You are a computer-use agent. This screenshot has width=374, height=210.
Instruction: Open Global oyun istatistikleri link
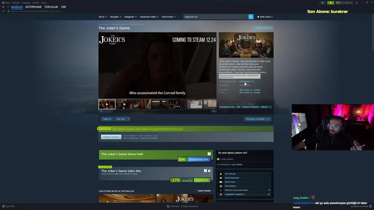(x=149, y=138)
